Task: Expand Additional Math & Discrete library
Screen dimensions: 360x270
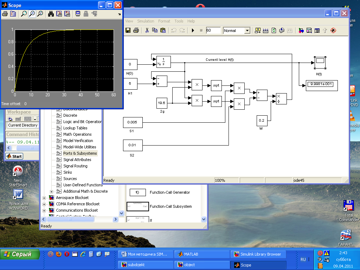Action: 51,192
